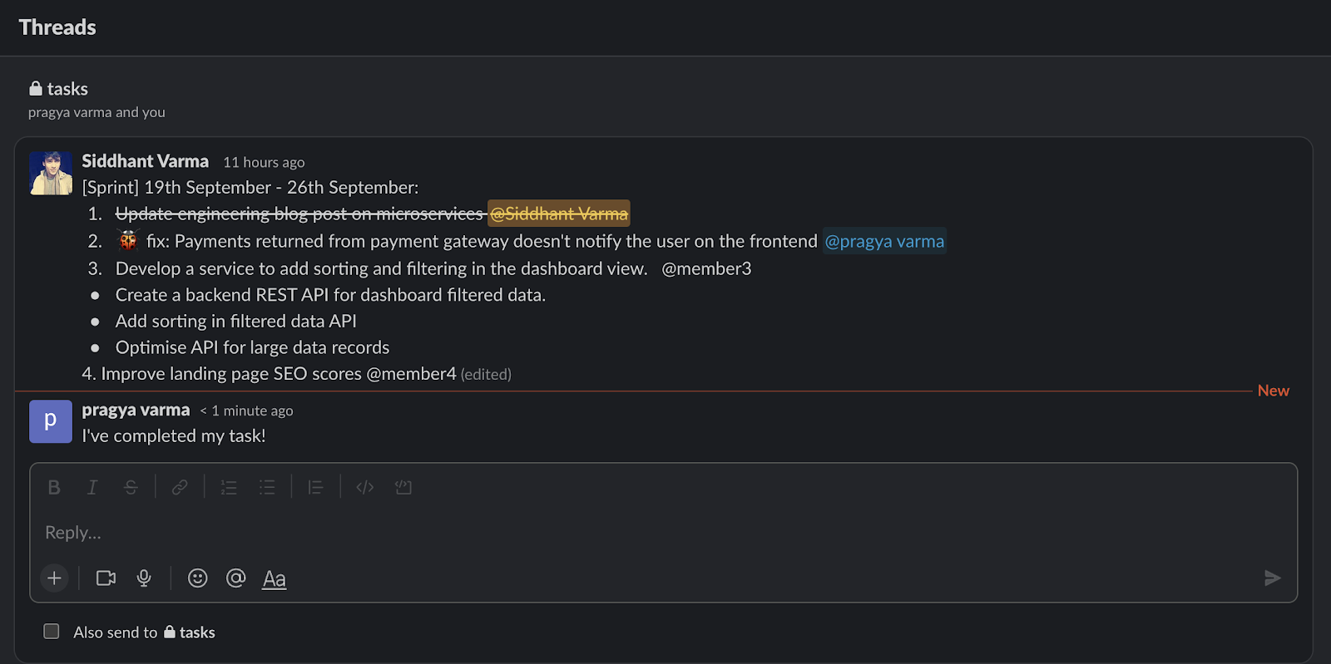The image size is (1331, 664).
Task: Record a video clip
Action: point(106,578)
